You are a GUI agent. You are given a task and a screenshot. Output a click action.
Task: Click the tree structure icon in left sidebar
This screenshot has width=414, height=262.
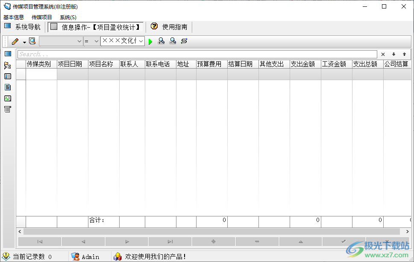(7, 65)
